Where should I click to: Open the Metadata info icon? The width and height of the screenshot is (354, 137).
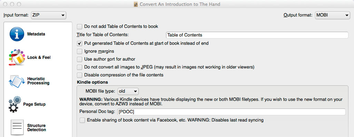pyautogui.click(x=17, y=34)
